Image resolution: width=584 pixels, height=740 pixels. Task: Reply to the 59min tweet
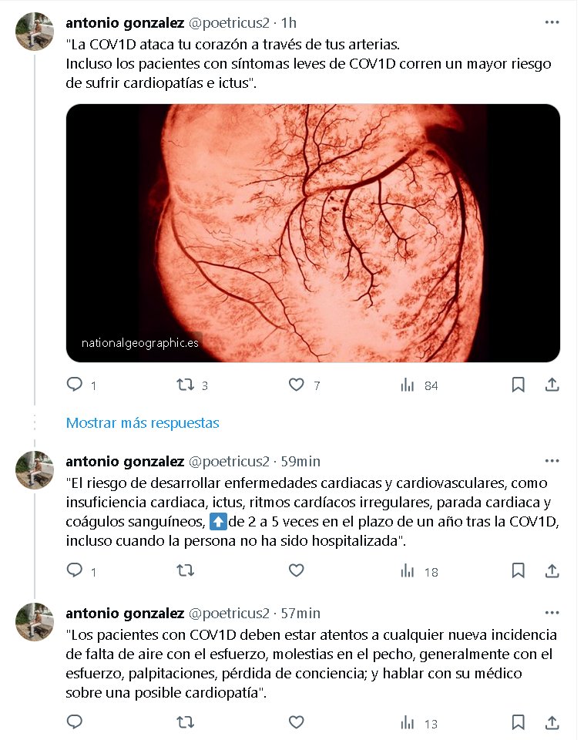[x=75, y=570]
